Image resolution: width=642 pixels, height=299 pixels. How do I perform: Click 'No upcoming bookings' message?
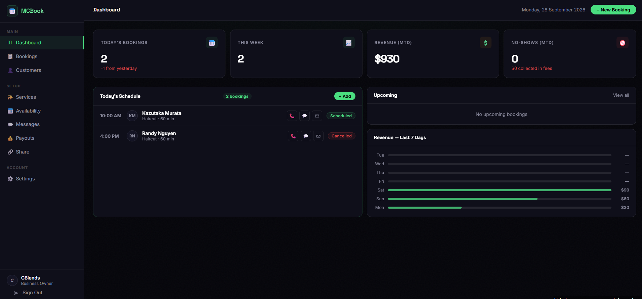point(501,115)
